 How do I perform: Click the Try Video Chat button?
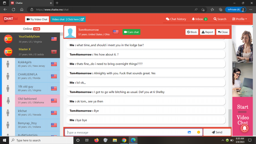[x=37, y=19]
